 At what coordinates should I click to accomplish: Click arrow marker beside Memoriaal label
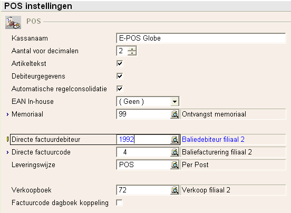(x=7, y=114)
